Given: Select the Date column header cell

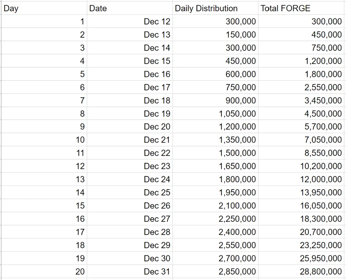Looking at the screenshot, I should (130, 8).
